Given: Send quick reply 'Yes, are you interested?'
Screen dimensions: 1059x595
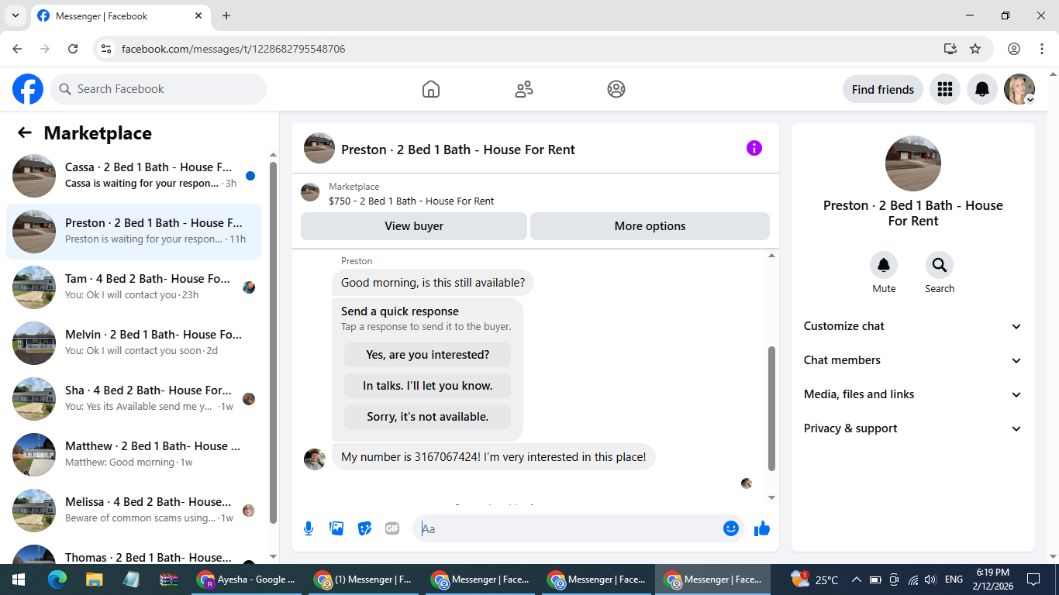Looking at the screenshot, I should coord(428,355).
